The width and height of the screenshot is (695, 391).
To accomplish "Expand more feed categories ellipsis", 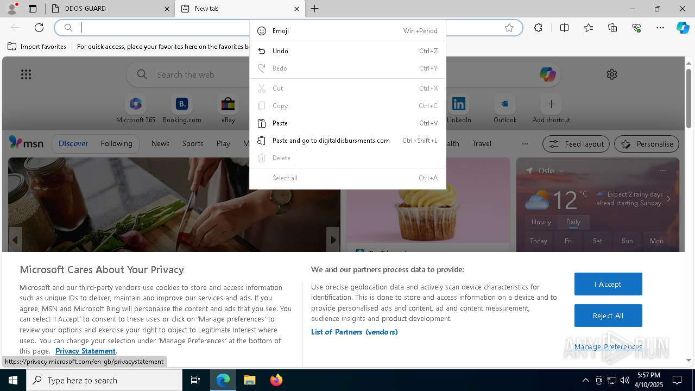I will point(525,143).
